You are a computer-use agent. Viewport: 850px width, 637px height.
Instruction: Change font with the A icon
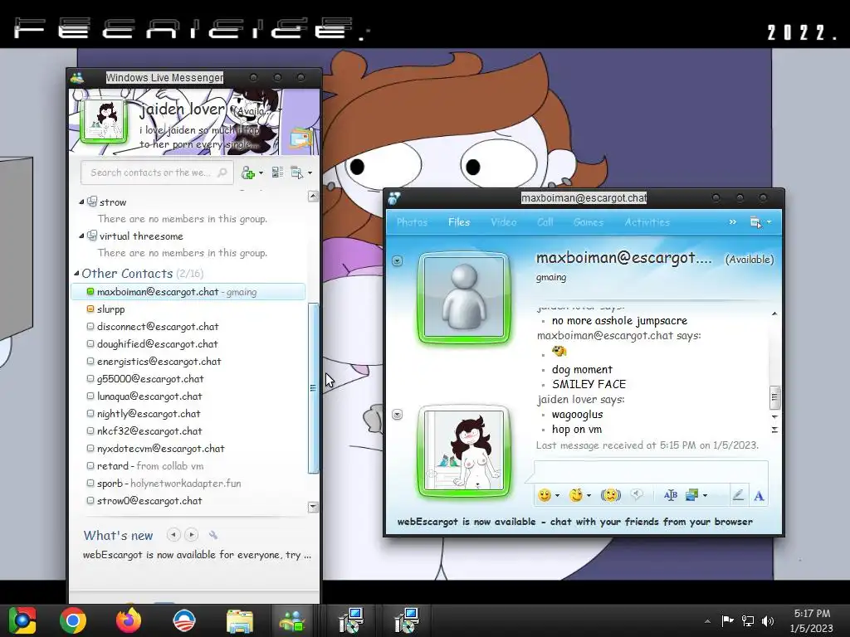(759, 495)
